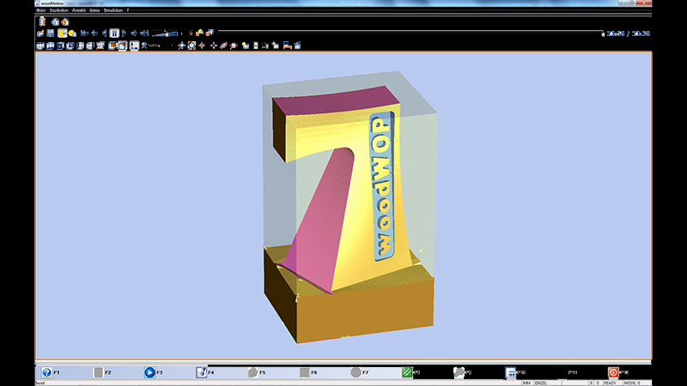Click the red power softkey icon
The width and height of the screenshot is (687, 386).
pyautogui.click(x=613, y=373)
